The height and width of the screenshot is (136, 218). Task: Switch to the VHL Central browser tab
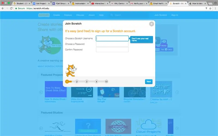(119, 4)
